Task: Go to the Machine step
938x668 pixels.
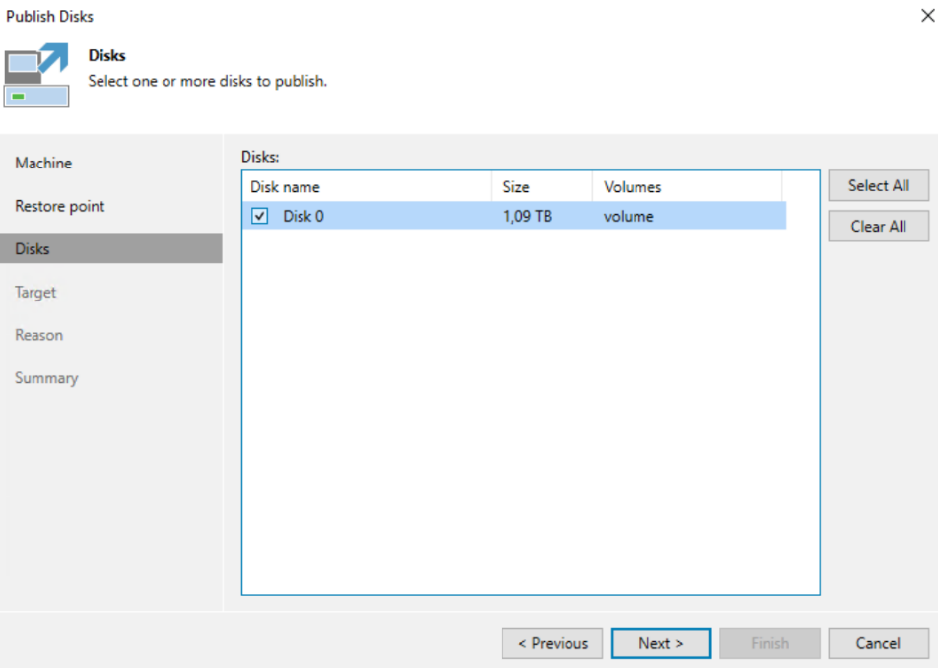Action: pyautogui.click(x=43, y=163)
